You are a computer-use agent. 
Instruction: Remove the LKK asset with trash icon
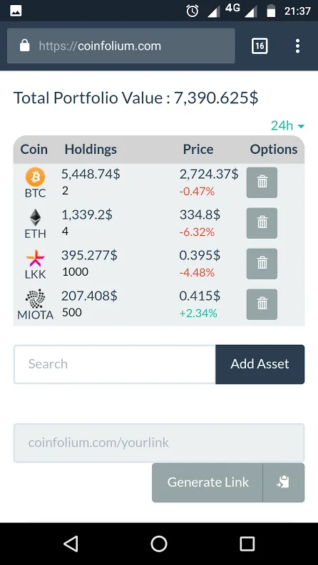coord(262,264)
